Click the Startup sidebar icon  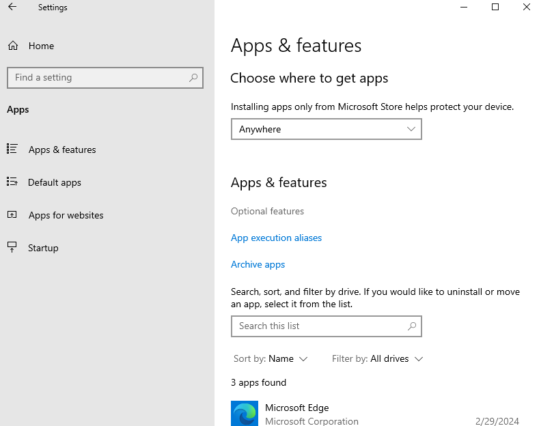click(12, 247)
